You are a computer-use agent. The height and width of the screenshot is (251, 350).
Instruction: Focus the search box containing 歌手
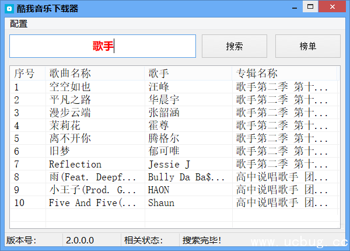pos(103,46)
